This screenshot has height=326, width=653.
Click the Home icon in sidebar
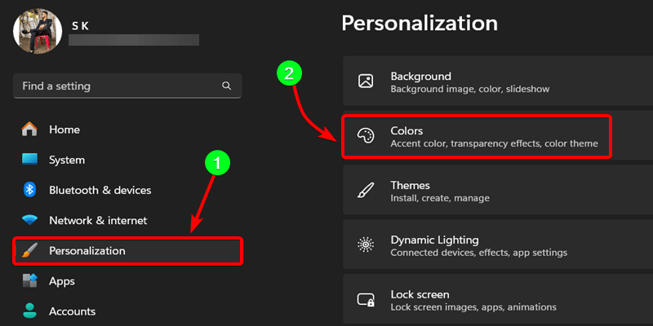pos(30,130)
